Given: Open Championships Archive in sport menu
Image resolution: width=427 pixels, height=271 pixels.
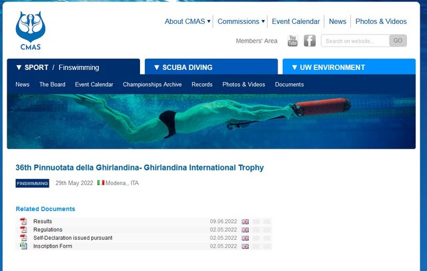Looking at the screenshot, I should click(x=152, y=85).
